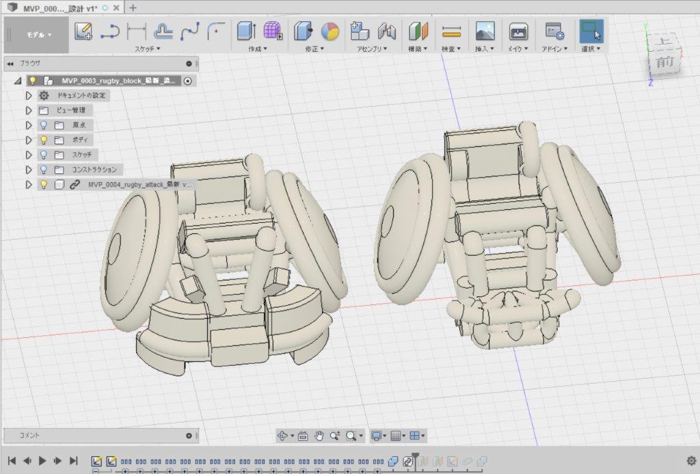Jump timeline to the beginning
700x474 pixels.
point(12,460)
